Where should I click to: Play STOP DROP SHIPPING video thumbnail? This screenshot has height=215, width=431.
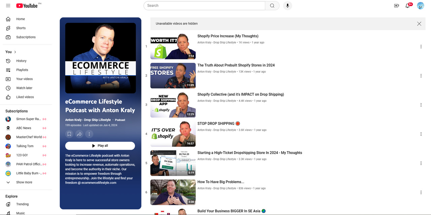pos(173,134)
